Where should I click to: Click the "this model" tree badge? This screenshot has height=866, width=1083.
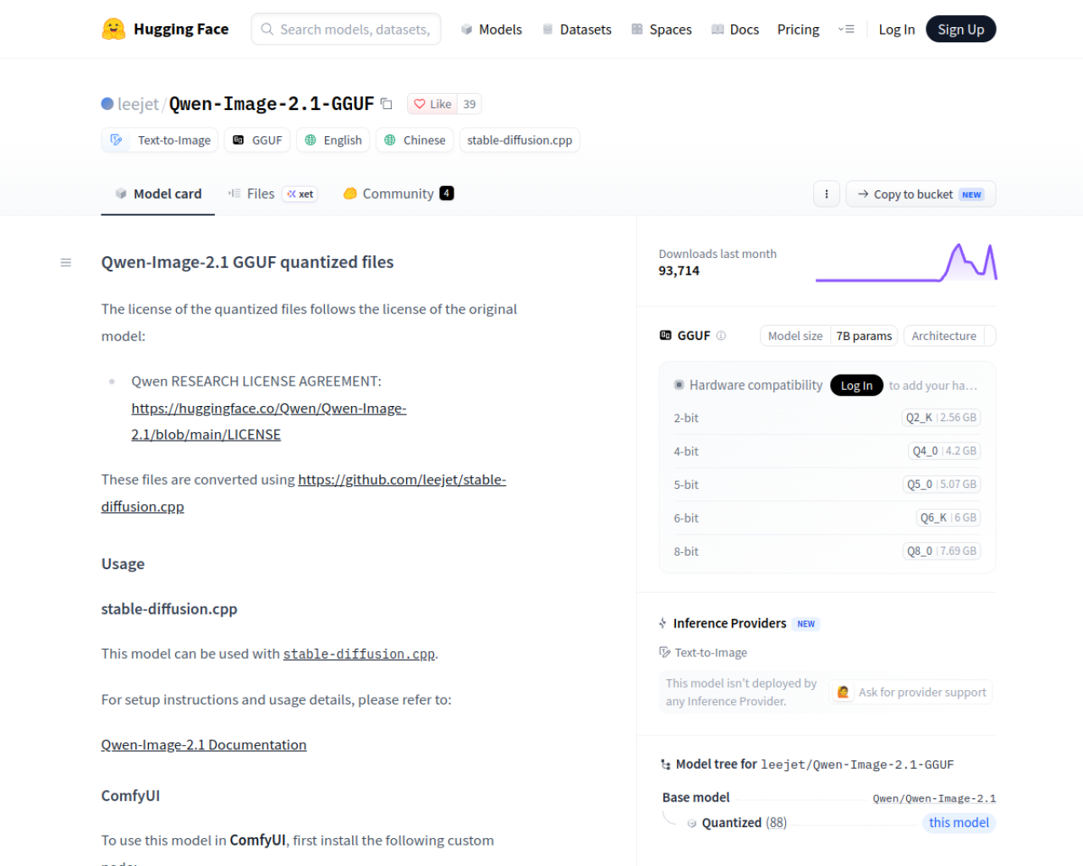(959, 823)
